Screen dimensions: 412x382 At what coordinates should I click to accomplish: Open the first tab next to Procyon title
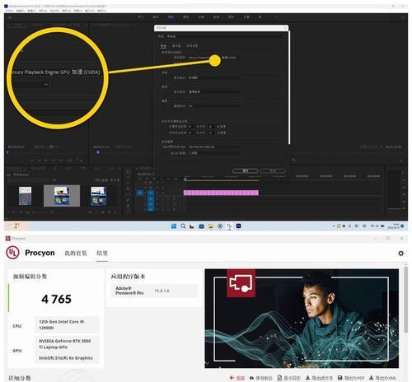(76, 253)
